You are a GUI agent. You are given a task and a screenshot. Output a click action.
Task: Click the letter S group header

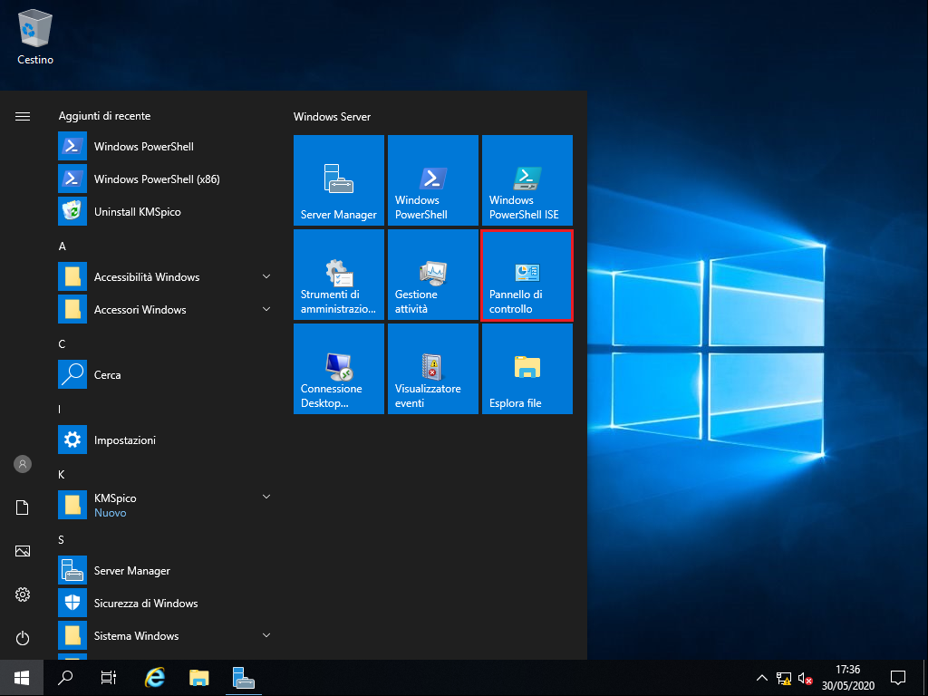coord(61,540)
